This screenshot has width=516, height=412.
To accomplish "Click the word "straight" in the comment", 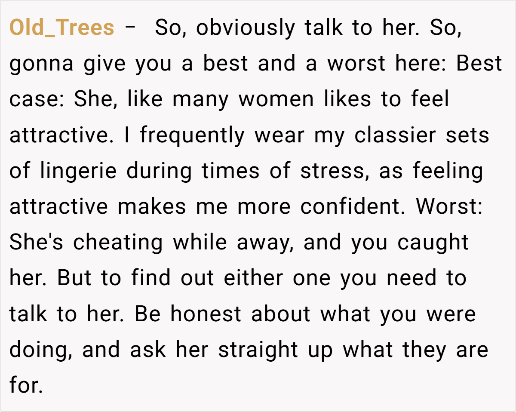I will 258,349.
